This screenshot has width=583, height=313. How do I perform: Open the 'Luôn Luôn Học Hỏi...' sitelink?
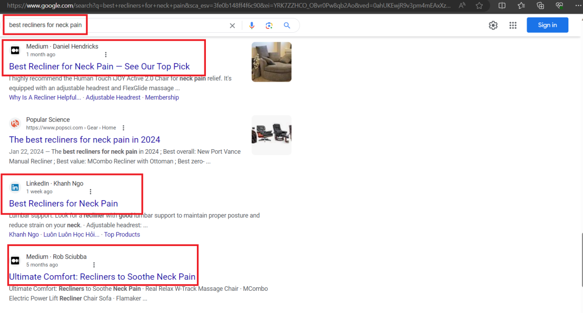pyautogui.click(x=71, y=234)
